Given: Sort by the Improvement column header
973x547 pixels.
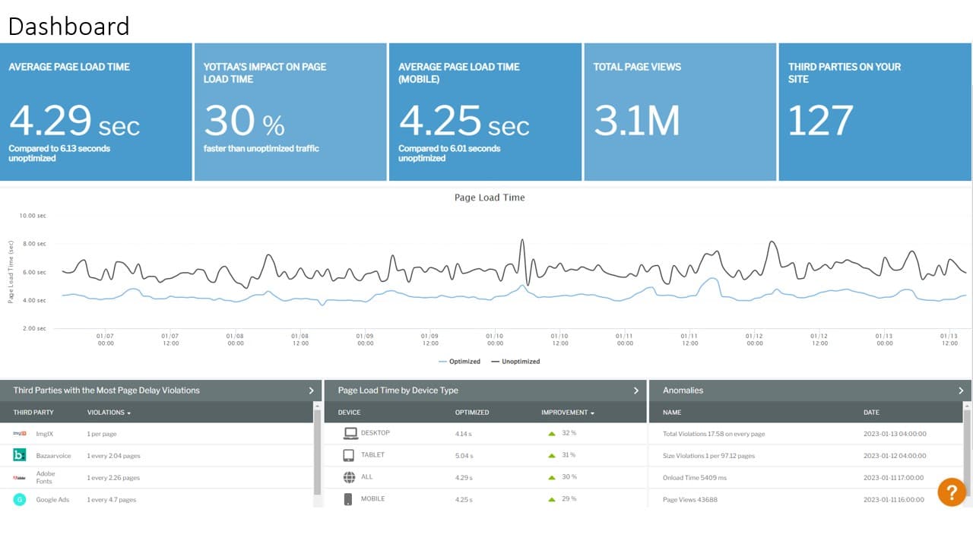Looking at the screenshot, I should (x=567, y=413).
